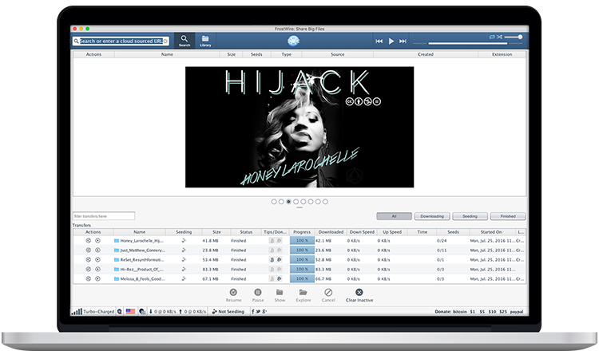The height and width of the screenshot is (355, 599).
Task: Sort search results by Created column
Action: click(425, 54)
